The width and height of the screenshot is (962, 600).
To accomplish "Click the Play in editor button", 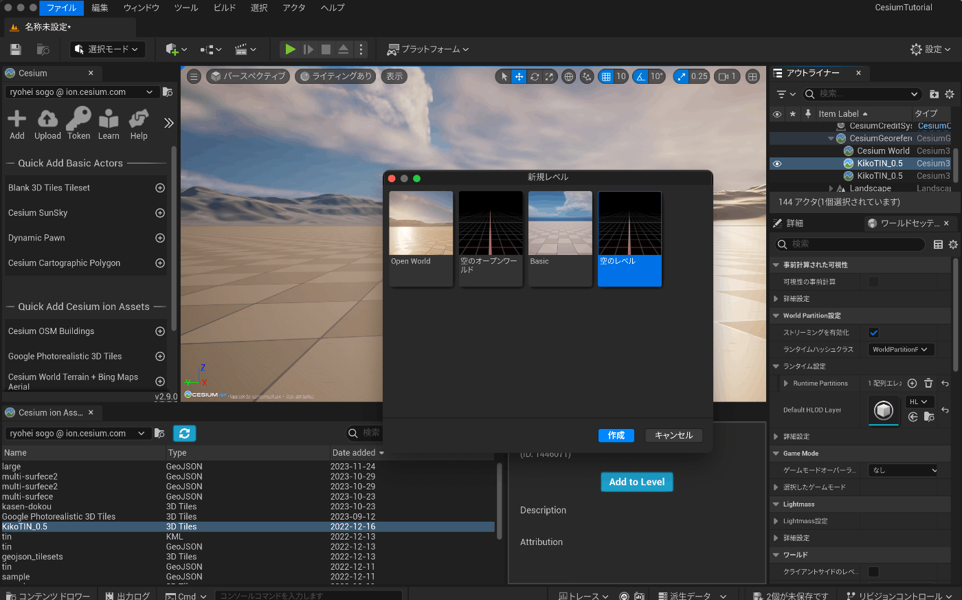I will tap(291, 49).
